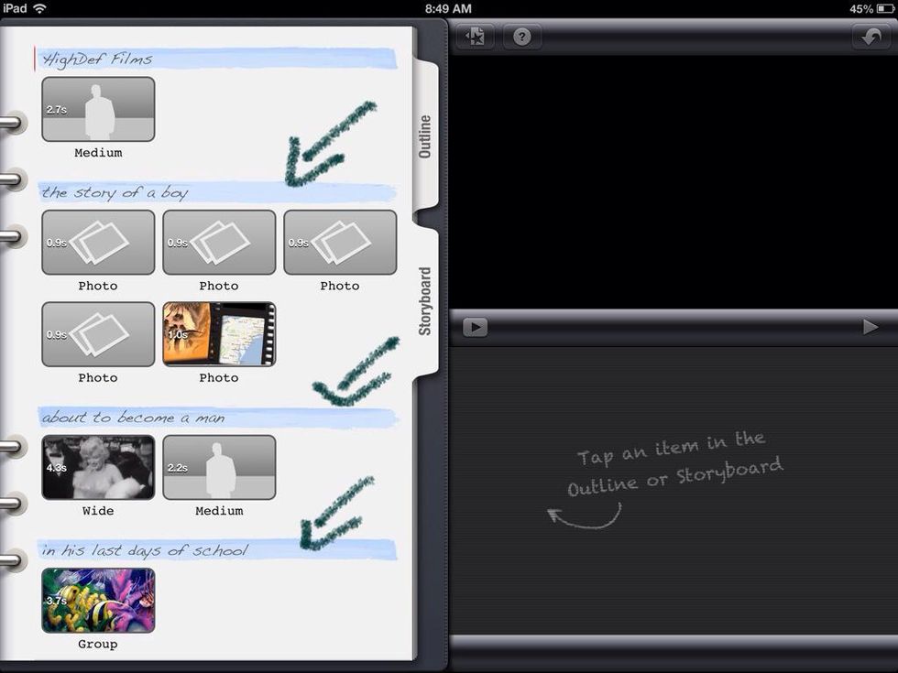898x673 pixels.
Task: Tap the Photo placeholder in second row
Action: coord(98,334)
